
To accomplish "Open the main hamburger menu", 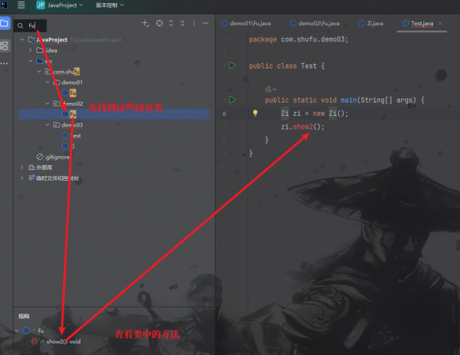I will [x=21, y=5].
